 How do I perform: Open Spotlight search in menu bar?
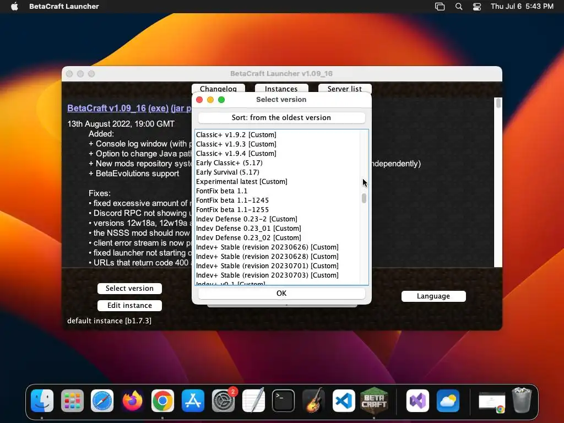[459, 7]
